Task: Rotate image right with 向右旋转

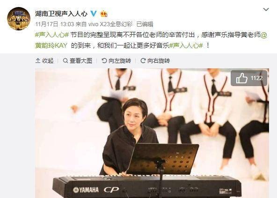Action: pyautogui.click(x=155, y=61)
